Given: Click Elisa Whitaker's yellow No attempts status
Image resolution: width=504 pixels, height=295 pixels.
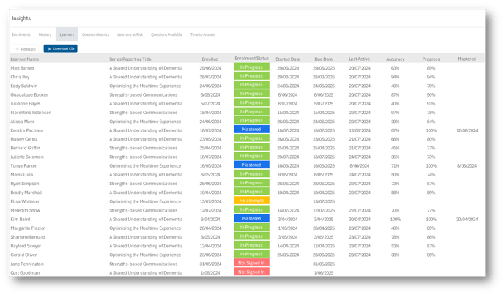Looking at the screenshot, I should pyautogui.click(x=251, y=201).
